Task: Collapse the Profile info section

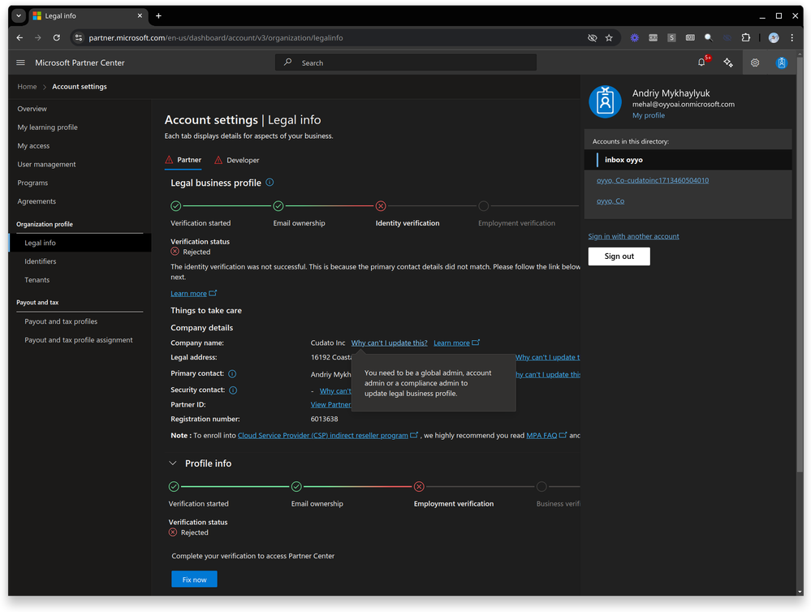Action: coord(173,463)
